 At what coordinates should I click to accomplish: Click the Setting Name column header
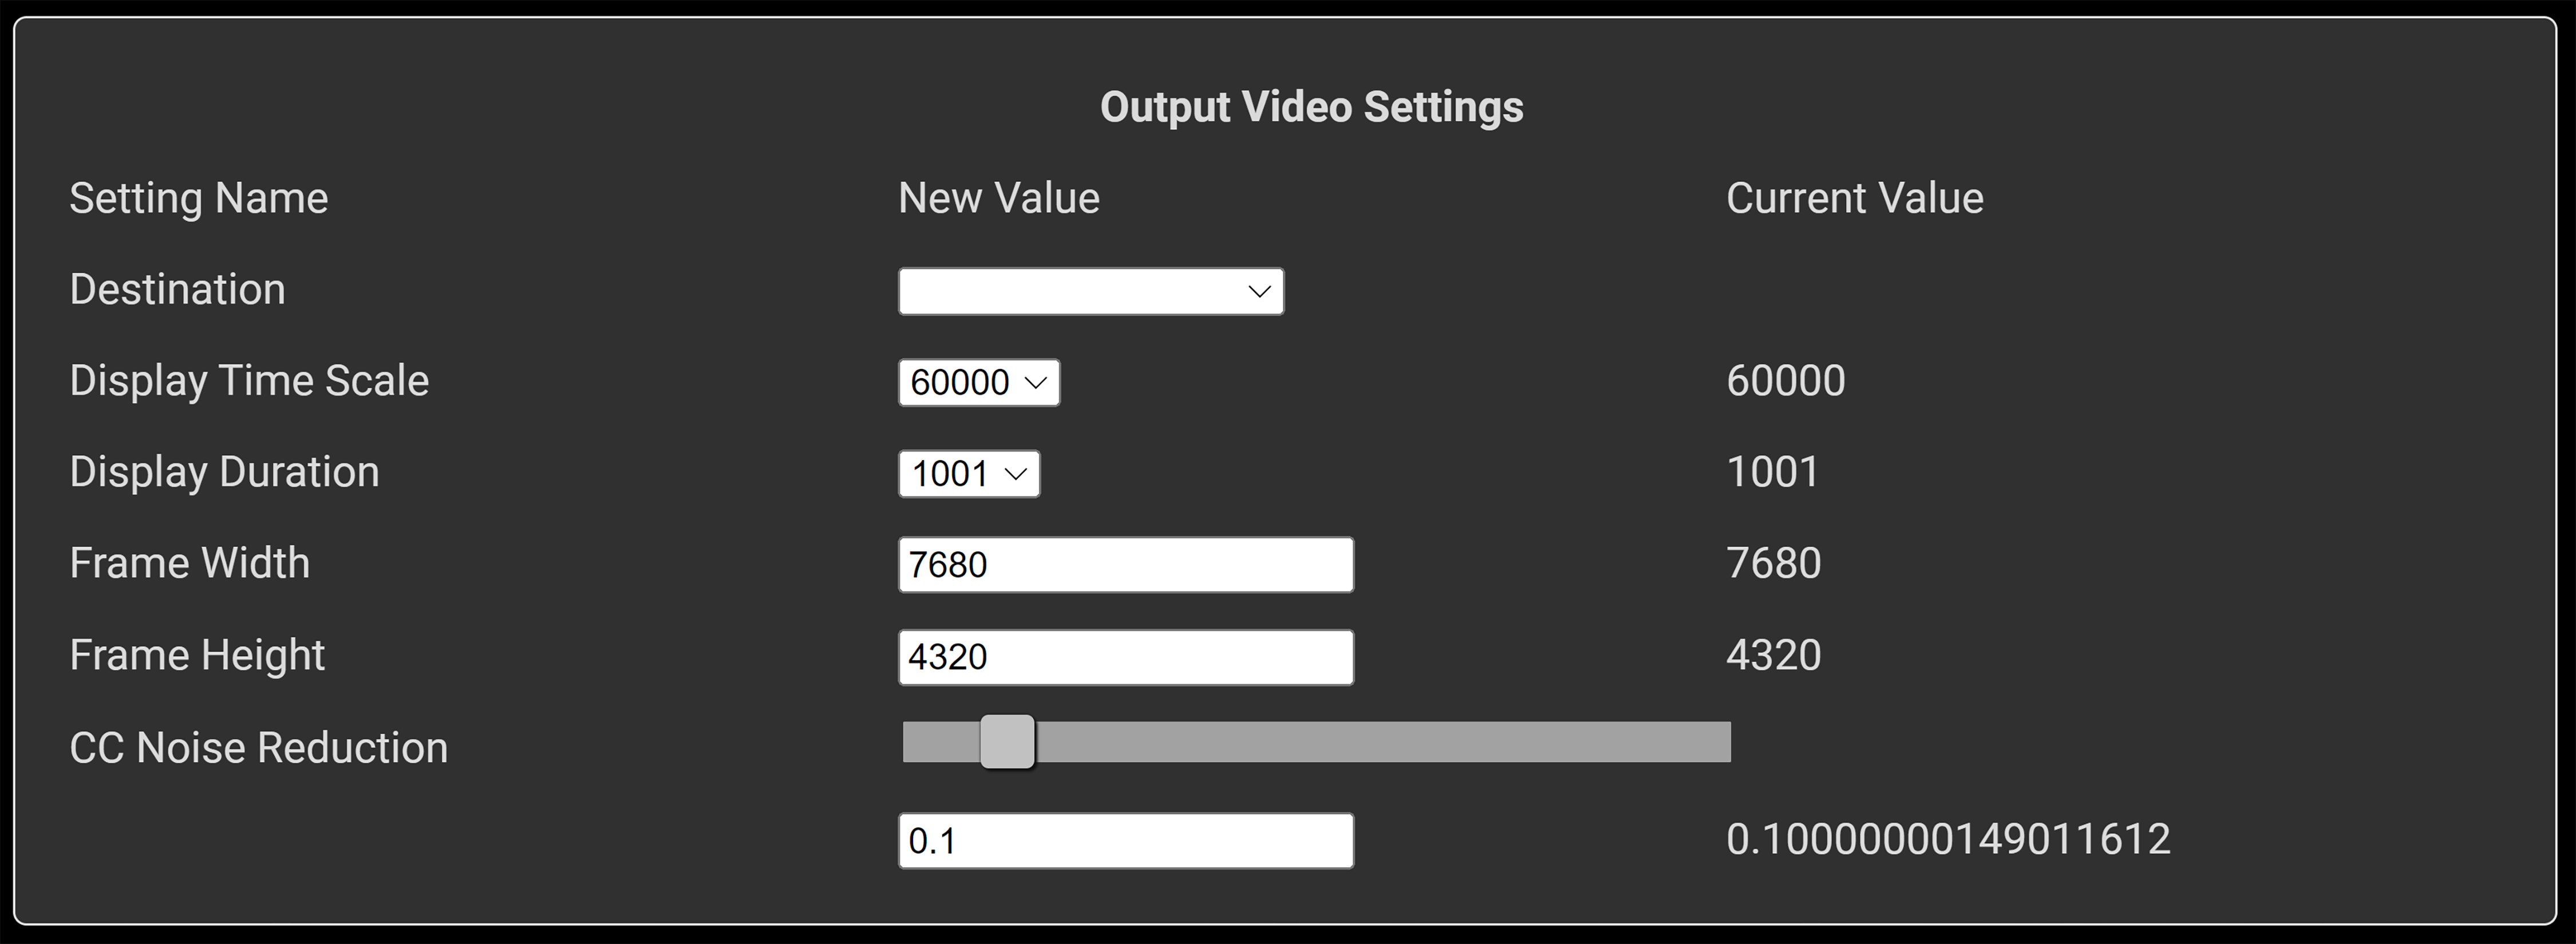coord(198,198)
